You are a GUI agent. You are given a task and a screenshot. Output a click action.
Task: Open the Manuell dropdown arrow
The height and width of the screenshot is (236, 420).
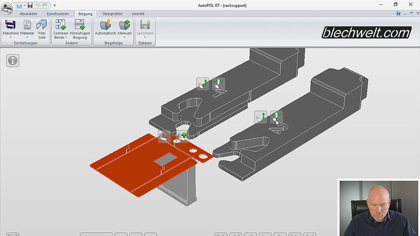click(x=125, y=38)
